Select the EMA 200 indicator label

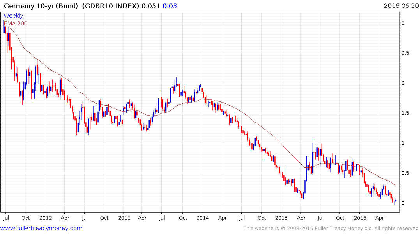(16, 23)
